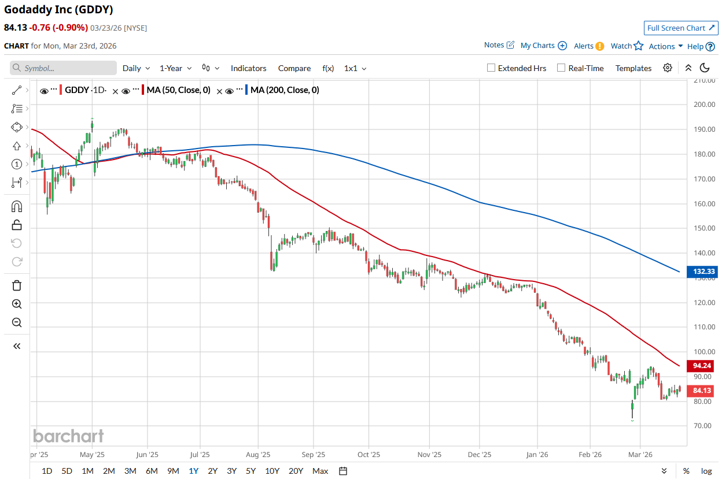
Task: Click the double-chevron collapse toolbar icon
Action: point(688,68)
